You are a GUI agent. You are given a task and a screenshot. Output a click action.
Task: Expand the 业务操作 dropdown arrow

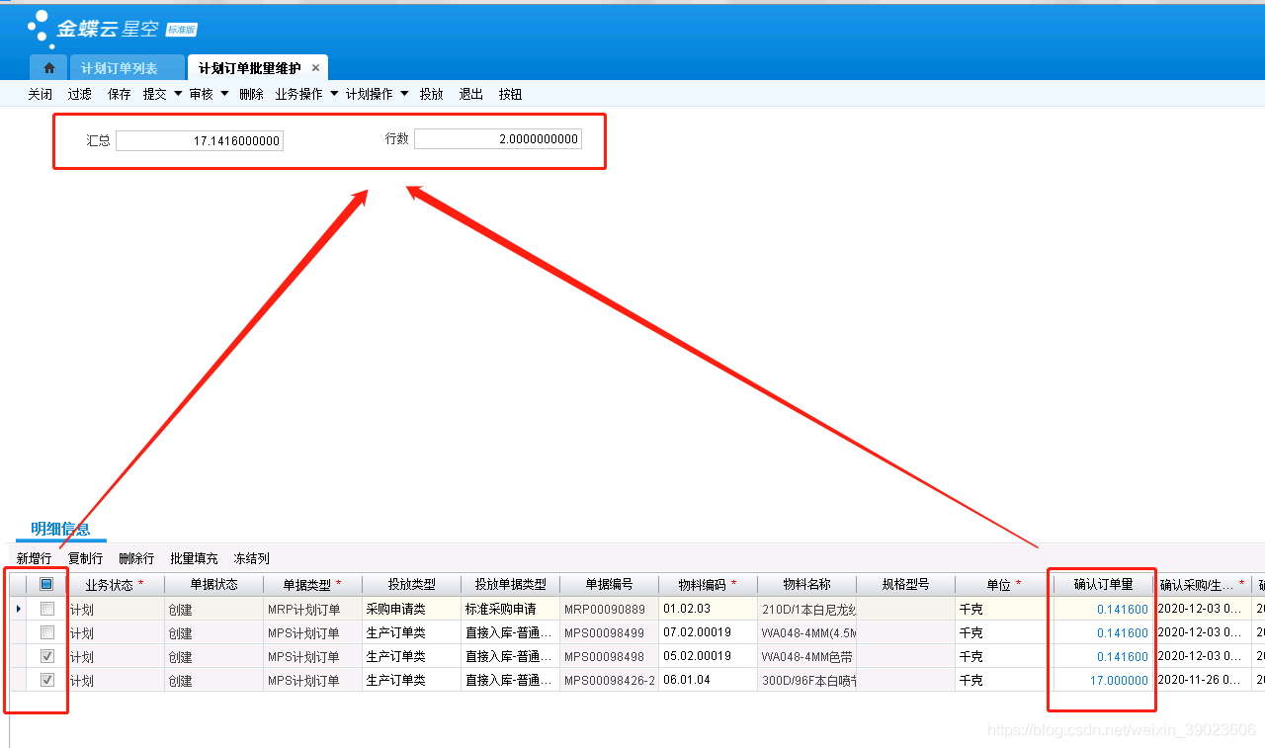(334, 94)
